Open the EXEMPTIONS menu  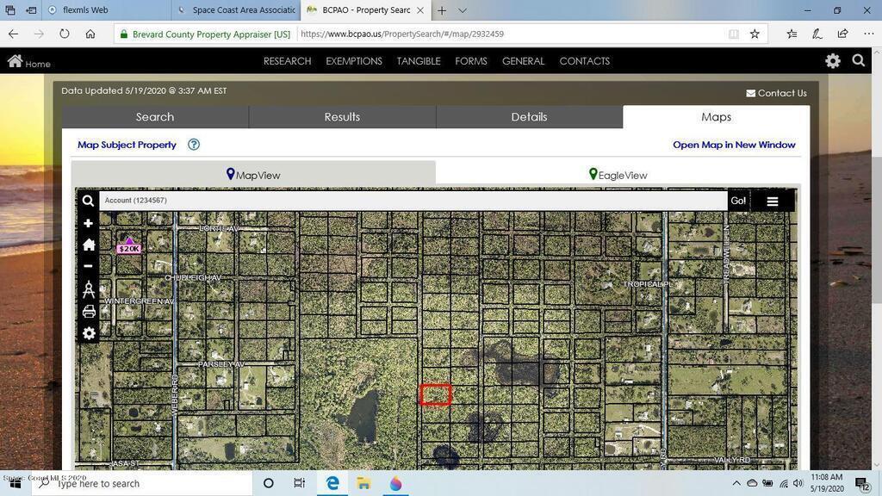pos(353,61)
